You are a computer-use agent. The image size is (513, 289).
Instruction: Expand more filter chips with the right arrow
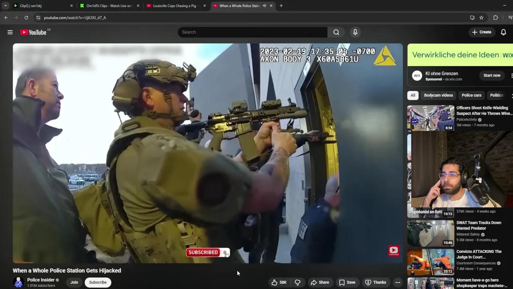pos(512,95)
